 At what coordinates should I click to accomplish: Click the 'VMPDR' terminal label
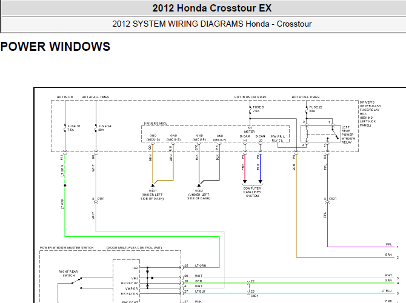(131, 288)
